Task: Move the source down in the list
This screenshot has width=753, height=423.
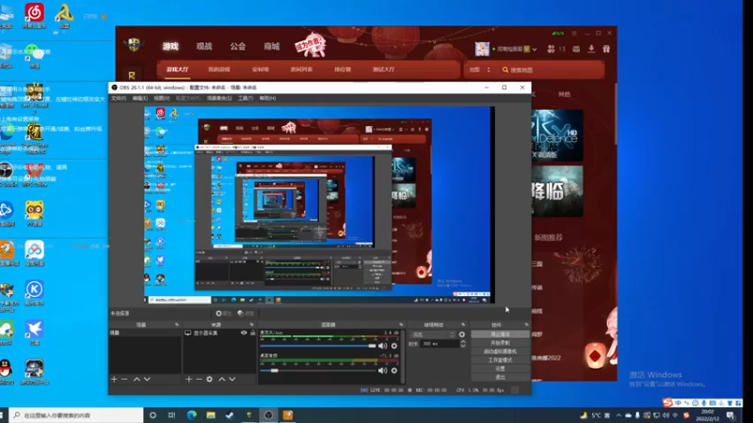Action: coord(232,379)
